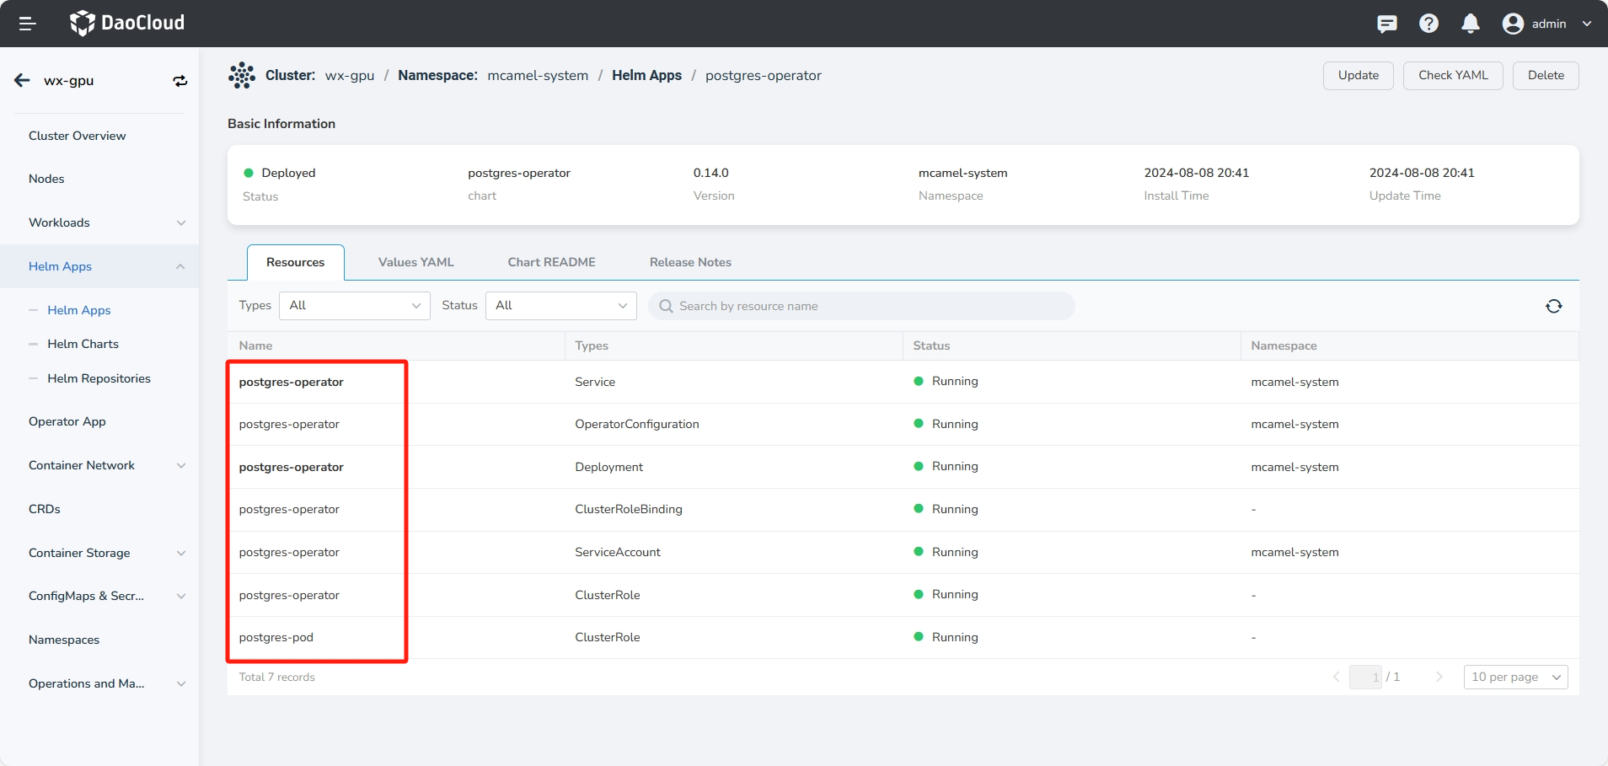Click the switch cluster icon
The width and height of the screenshot is (1608, 766).
(x=180, y=81)
